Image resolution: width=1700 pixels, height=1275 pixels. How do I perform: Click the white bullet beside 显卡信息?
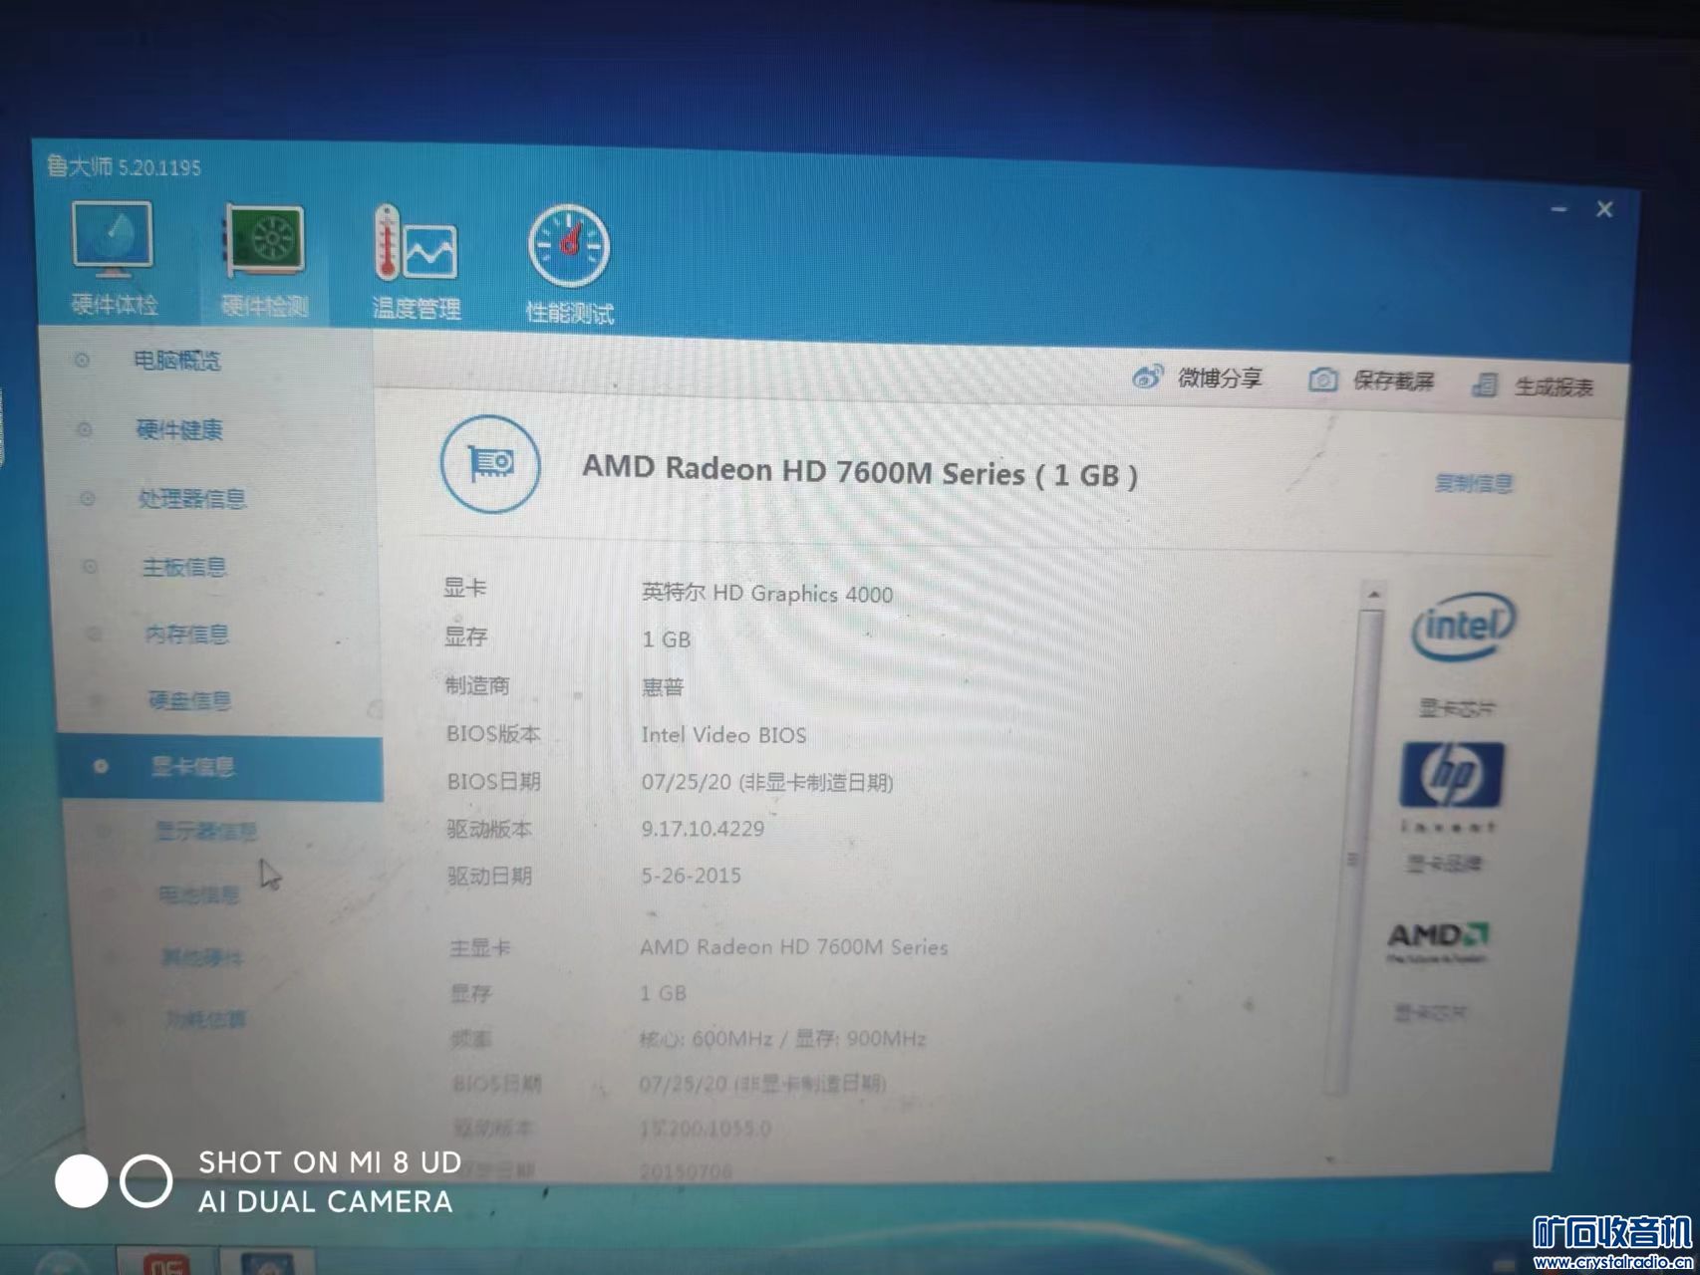[100, 766]
